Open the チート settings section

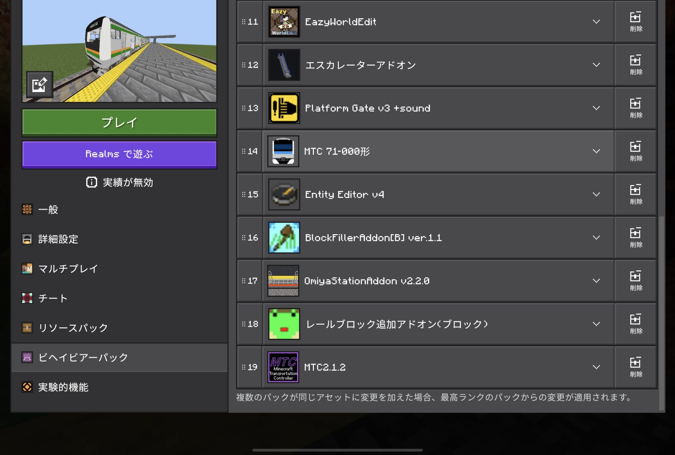[x=120, y=298]
